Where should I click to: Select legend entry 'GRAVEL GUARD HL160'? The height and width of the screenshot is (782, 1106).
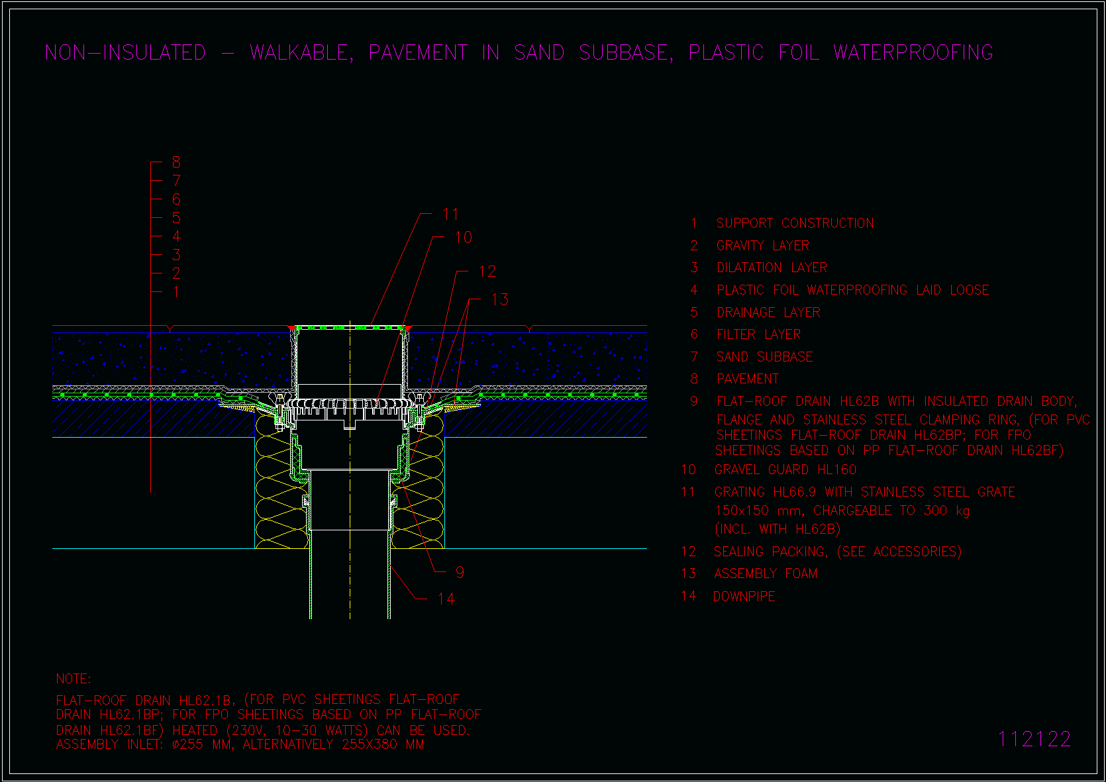pos(785,469)
